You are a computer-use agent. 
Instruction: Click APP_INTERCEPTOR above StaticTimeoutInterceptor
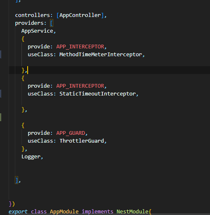pyautogui.click(x=80, y=86)
